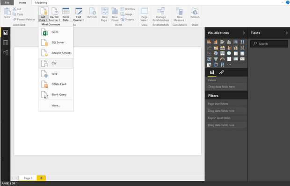Select OData Feed data source

56,84
